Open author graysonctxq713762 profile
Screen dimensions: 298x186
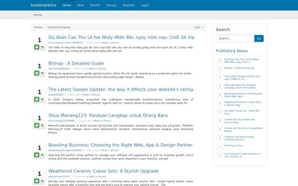click(x=59, y=176)
